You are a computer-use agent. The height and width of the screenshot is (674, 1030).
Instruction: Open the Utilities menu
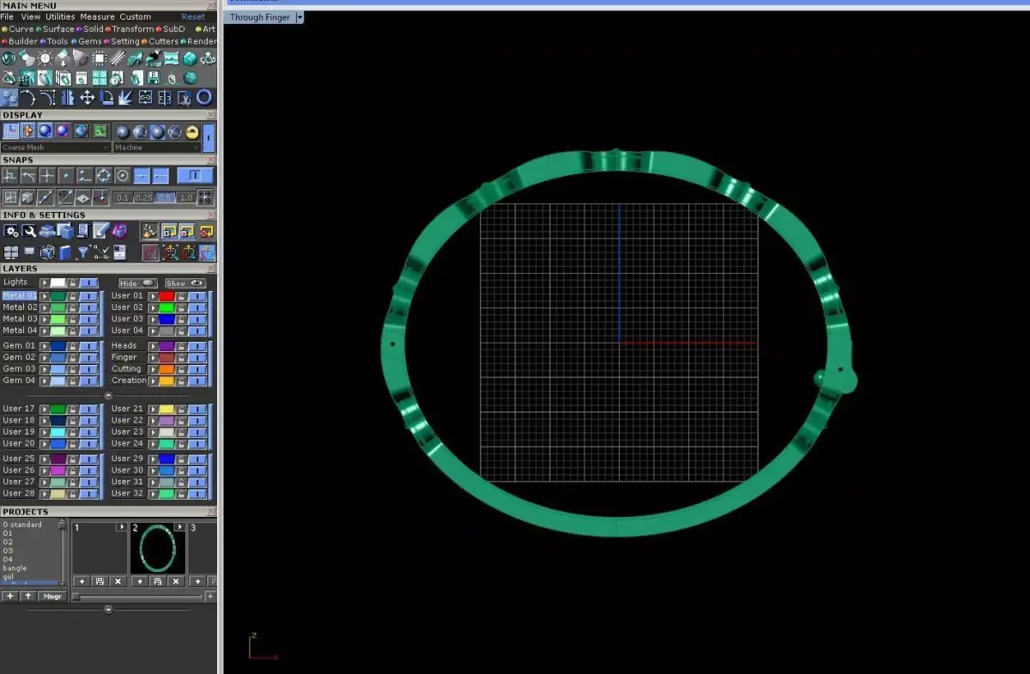(60, 17)
